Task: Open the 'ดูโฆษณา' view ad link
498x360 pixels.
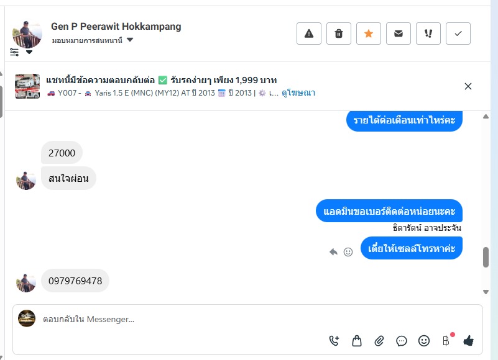Action: tap(298, 93)
